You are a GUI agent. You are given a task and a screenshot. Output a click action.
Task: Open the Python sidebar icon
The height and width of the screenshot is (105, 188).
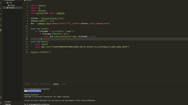tap(1, 30)
